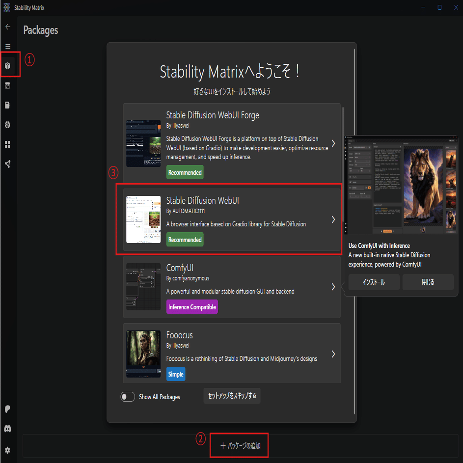Viewport: 463px width, 463px height.
Task: Click Inference Compatible badge on ComfyUI
Action: (x=192, y=307)
